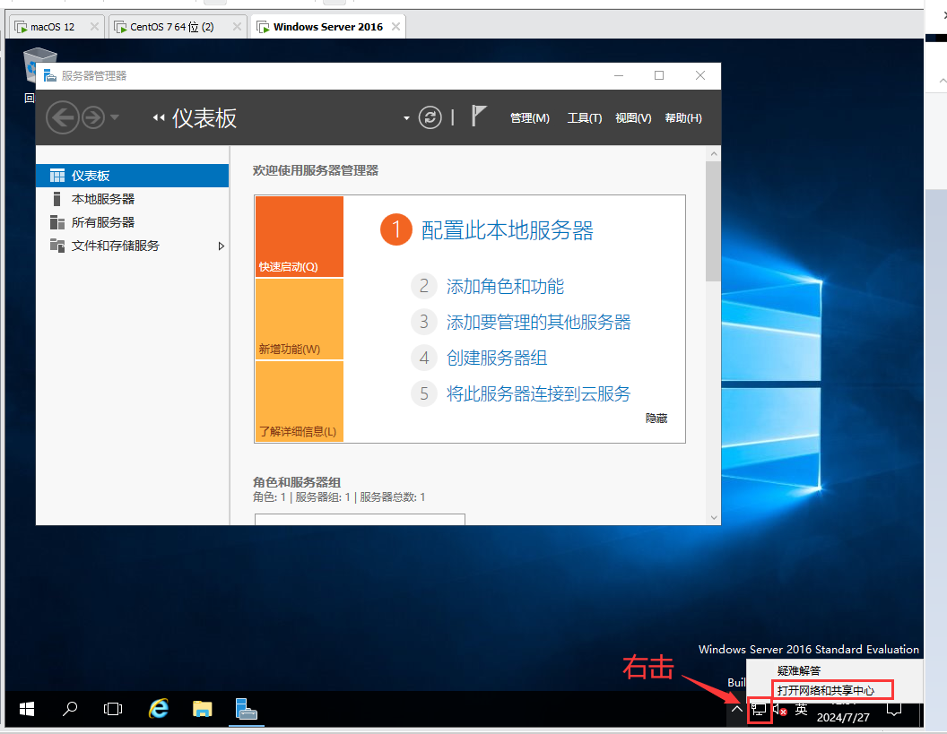This screenshot has width=947, height=734.
Task: Open the 视图(V) menu
Action: [x=633, y=118]
